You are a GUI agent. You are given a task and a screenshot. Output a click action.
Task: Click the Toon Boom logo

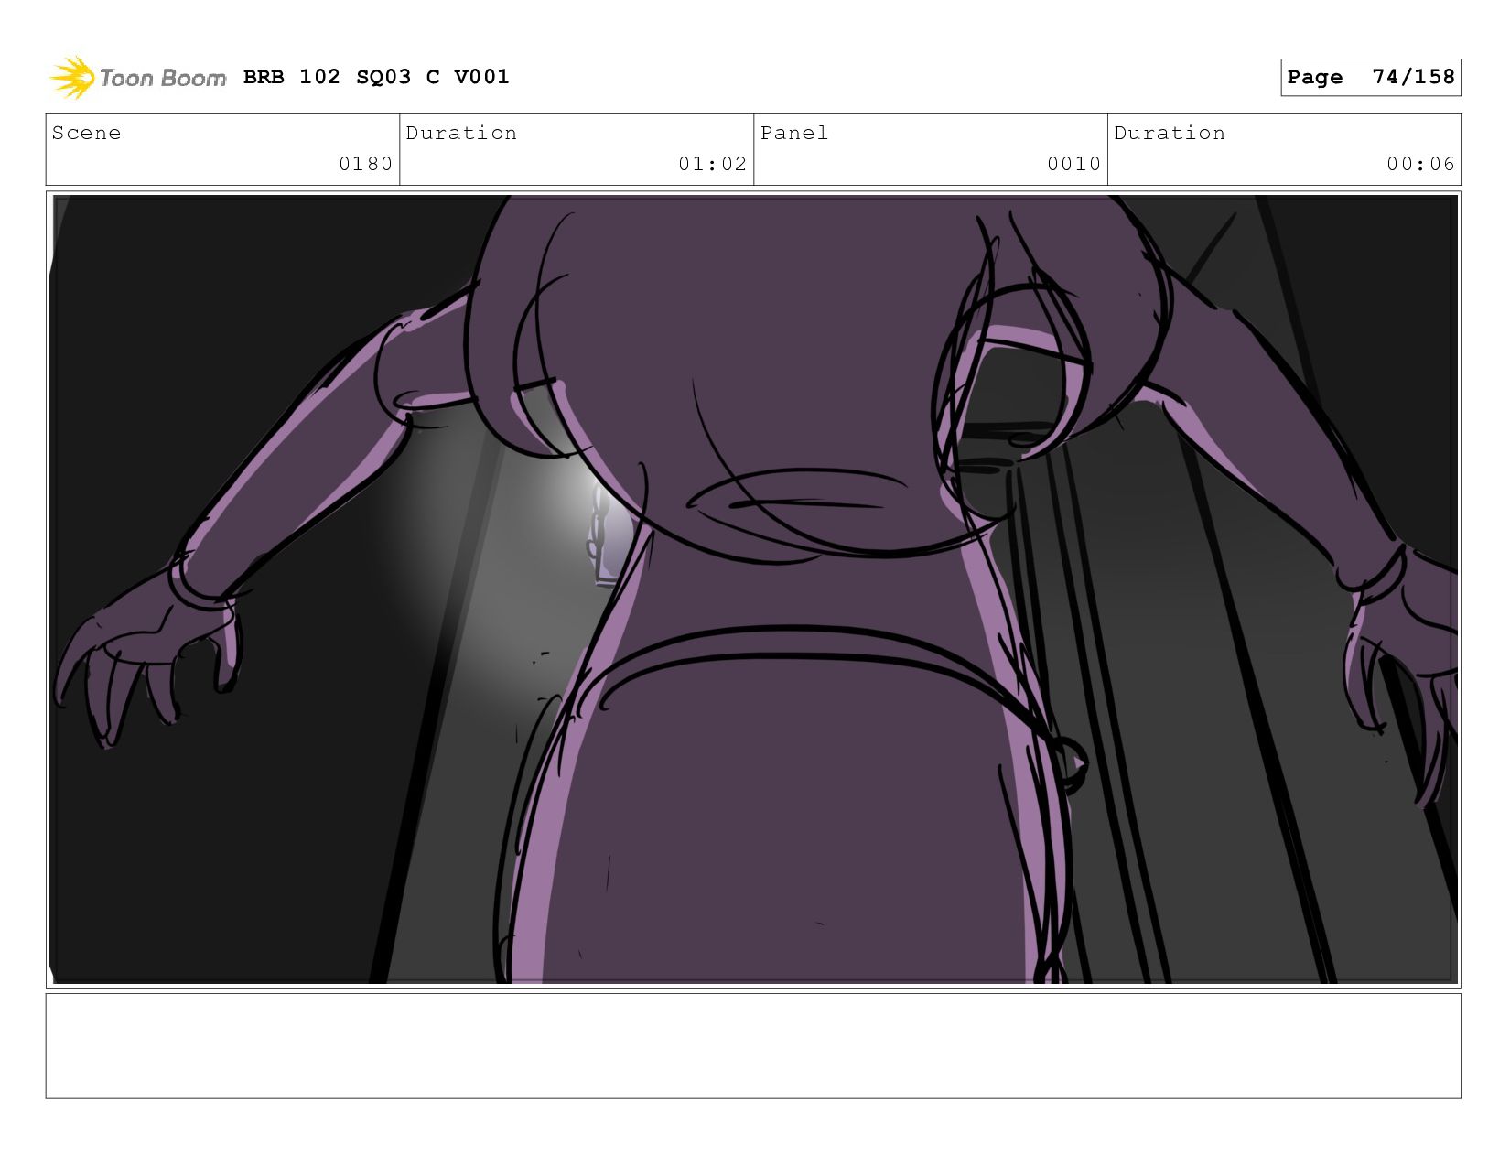[137, 78]
